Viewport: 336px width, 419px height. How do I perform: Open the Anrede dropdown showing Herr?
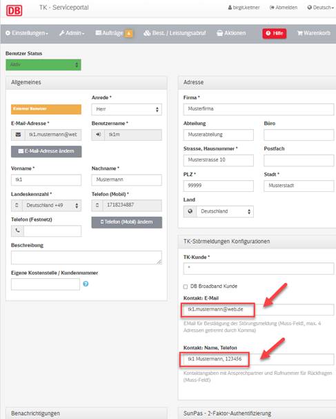point(126,109)
